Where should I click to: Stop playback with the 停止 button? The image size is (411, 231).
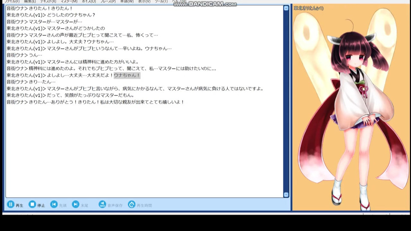[37, 204]
